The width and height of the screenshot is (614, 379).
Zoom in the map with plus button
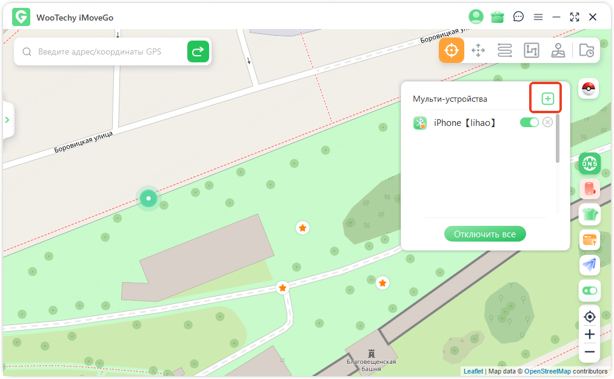(589, 334)
